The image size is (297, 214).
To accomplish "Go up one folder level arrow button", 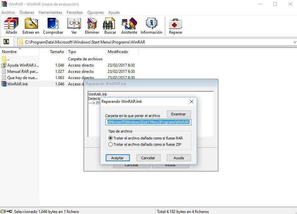I will pos(6,42).
